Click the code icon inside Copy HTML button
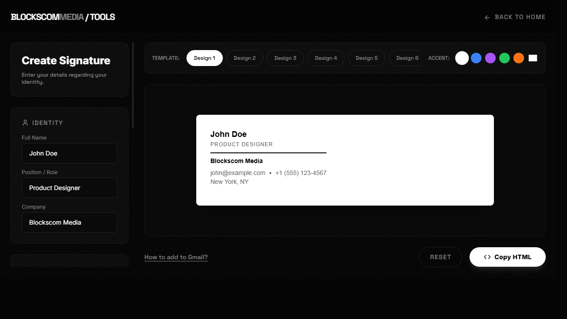This screenshot has width=567, height=319. click(487, 257)
